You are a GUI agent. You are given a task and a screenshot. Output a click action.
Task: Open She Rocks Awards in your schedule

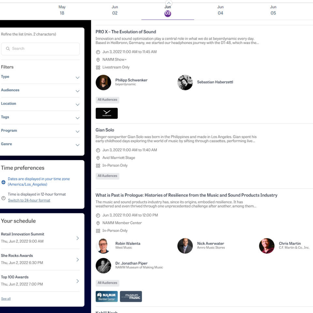click(40, 259)
